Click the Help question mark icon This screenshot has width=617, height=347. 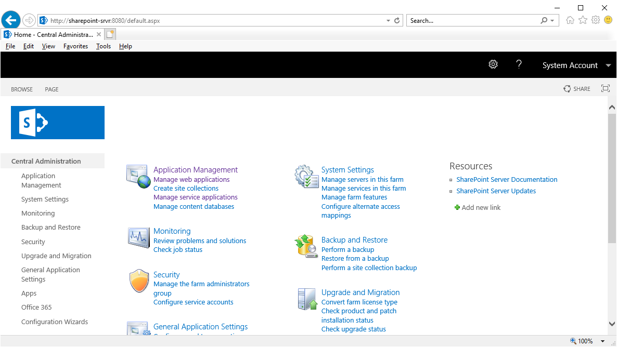tap(519, 64)
